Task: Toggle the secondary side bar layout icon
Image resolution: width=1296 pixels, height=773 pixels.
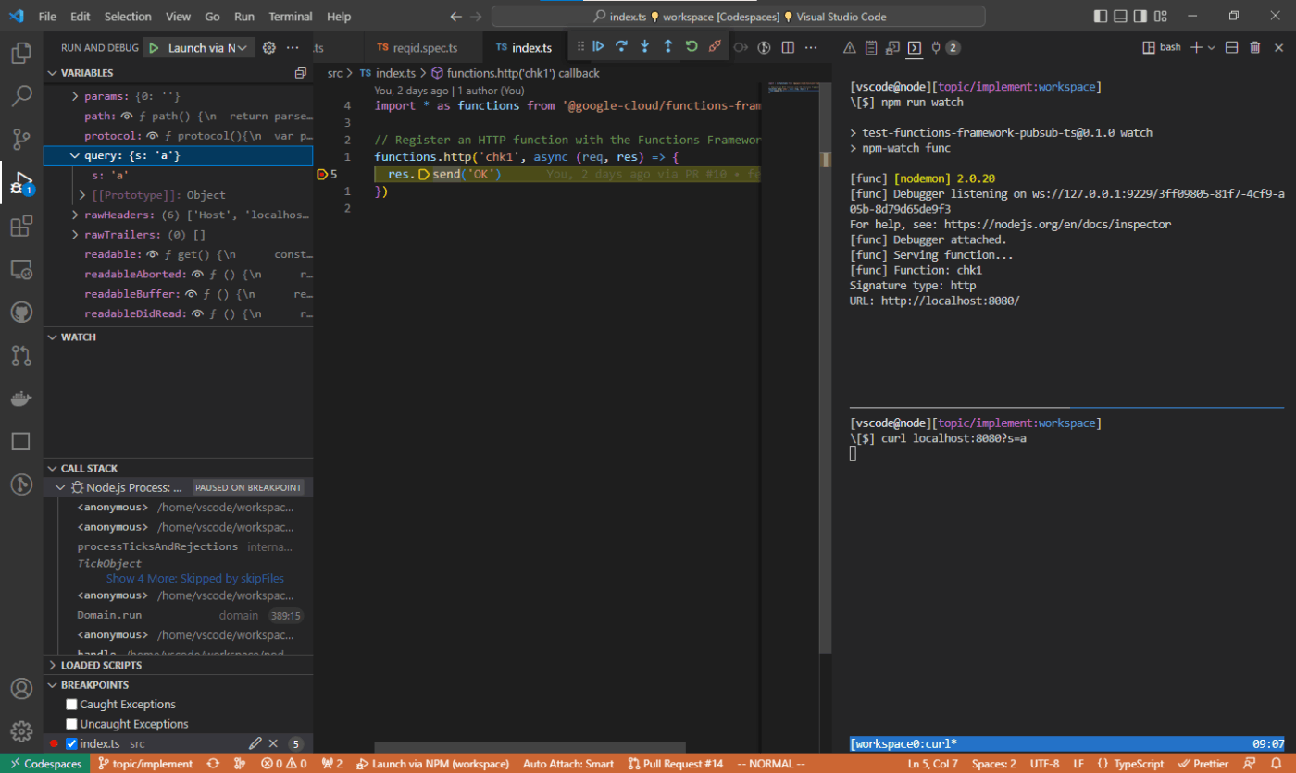Action: point(1142,17)
